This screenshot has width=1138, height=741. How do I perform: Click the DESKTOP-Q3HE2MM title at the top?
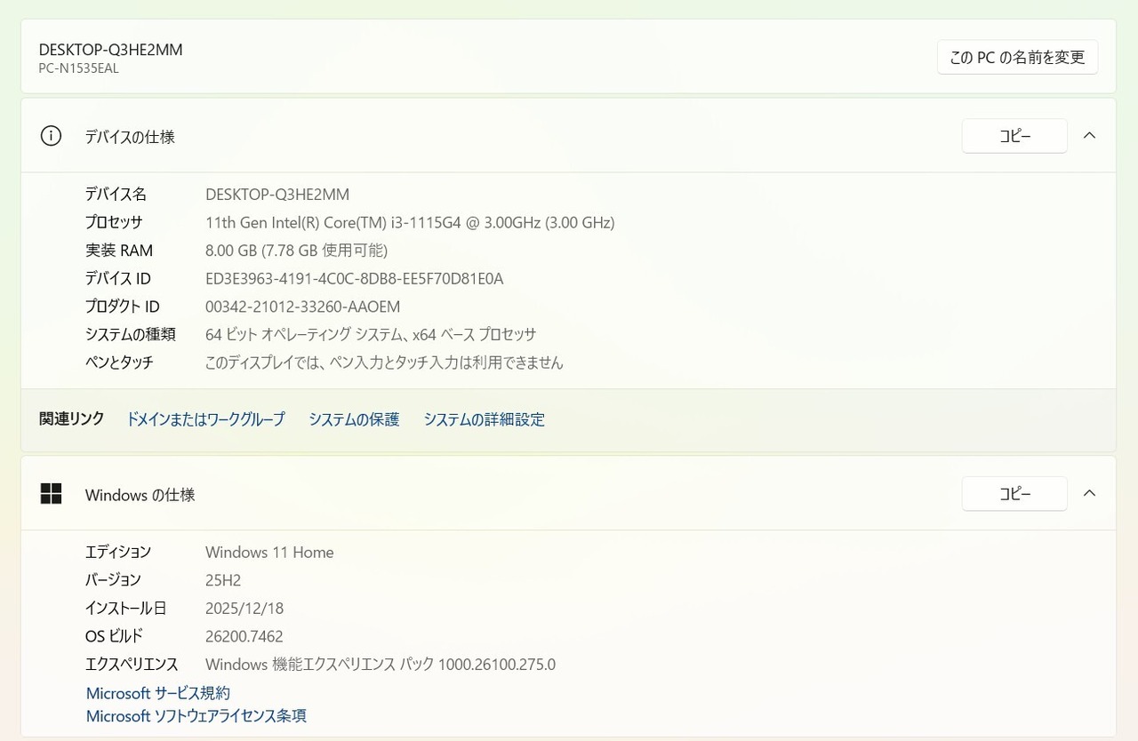(110, 50)
